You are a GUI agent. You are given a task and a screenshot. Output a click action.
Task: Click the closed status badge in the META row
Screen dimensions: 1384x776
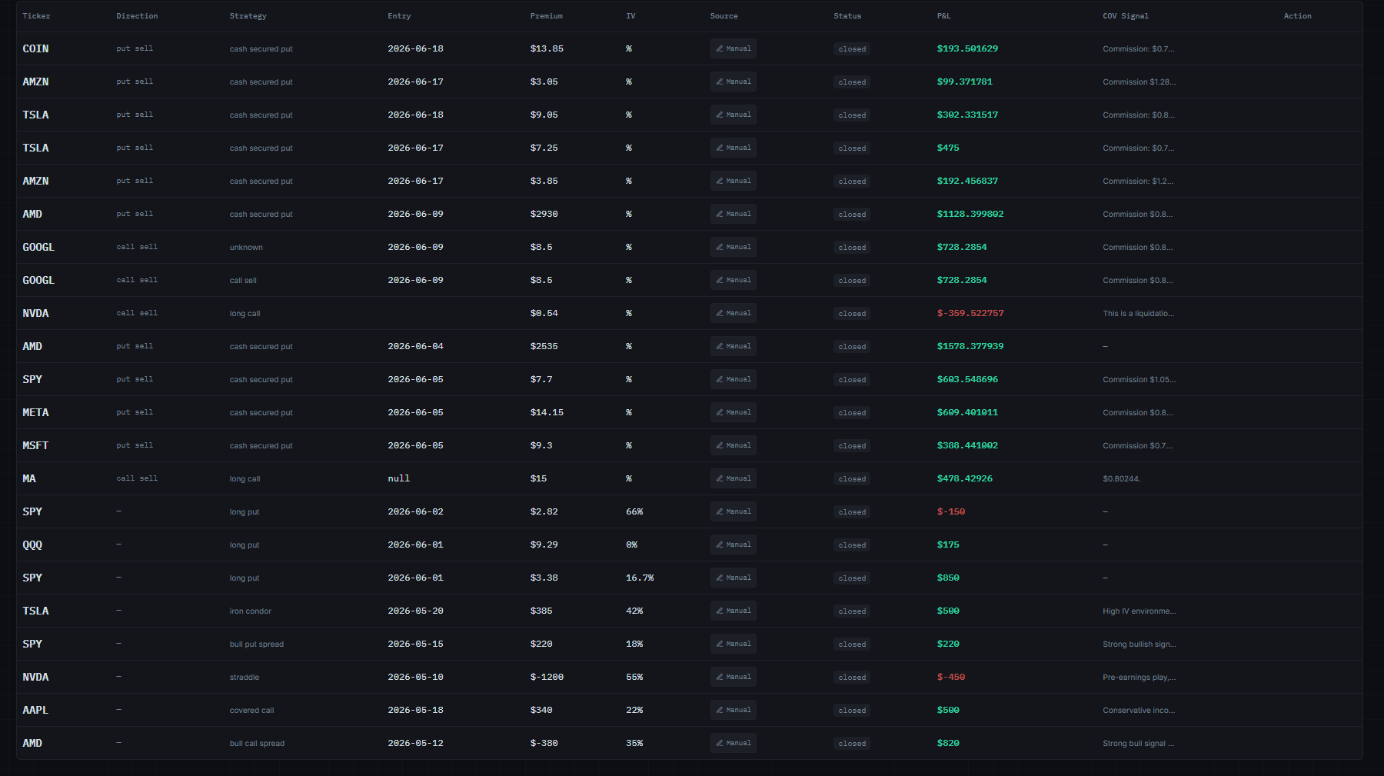[852, 413]
